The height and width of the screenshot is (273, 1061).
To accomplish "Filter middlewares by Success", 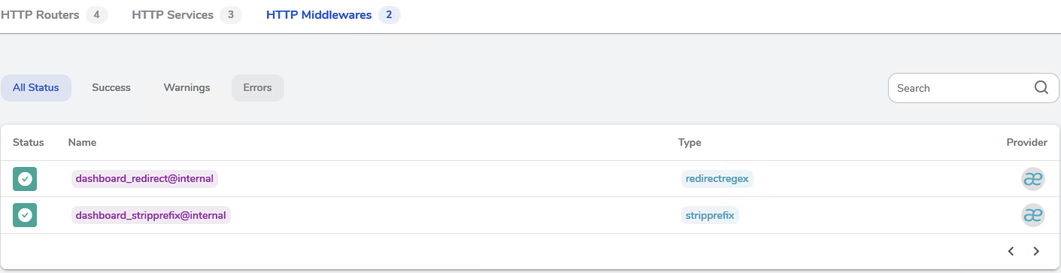I will (x=111, y=87).
